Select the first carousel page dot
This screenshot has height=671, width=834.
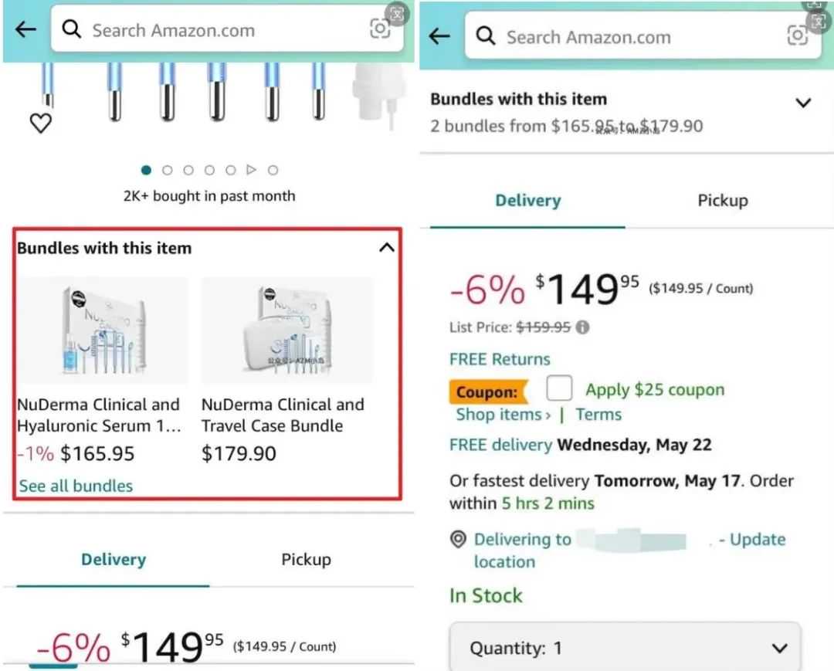click(146, 170)
